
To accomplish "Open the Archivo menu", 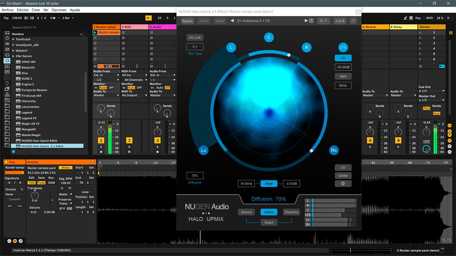I will pos(8,10).
